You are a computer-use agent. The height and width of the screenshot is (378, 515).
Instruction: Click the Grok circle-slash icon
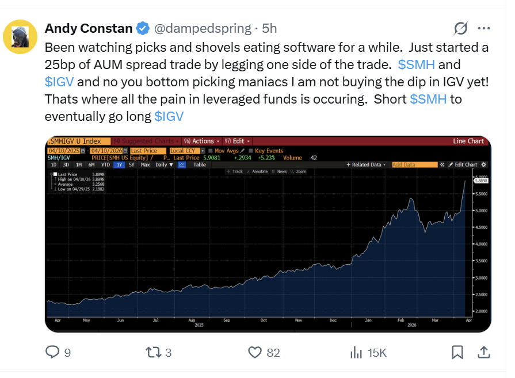point(460,28)
